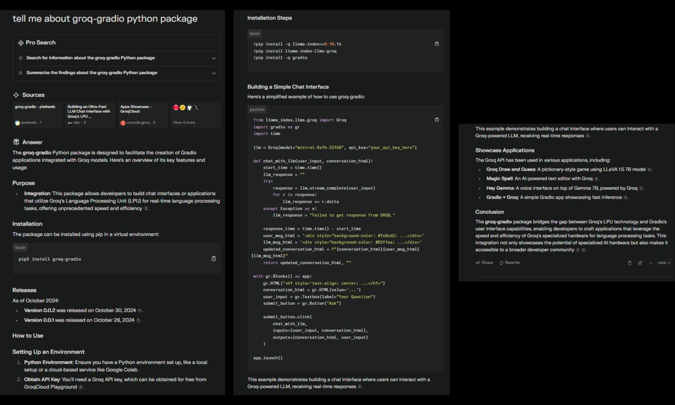Open the 'Building an Ultra-Fast LLM Chat Interface' source
Viewport: 675px width, 405px height.
(90, 114)
